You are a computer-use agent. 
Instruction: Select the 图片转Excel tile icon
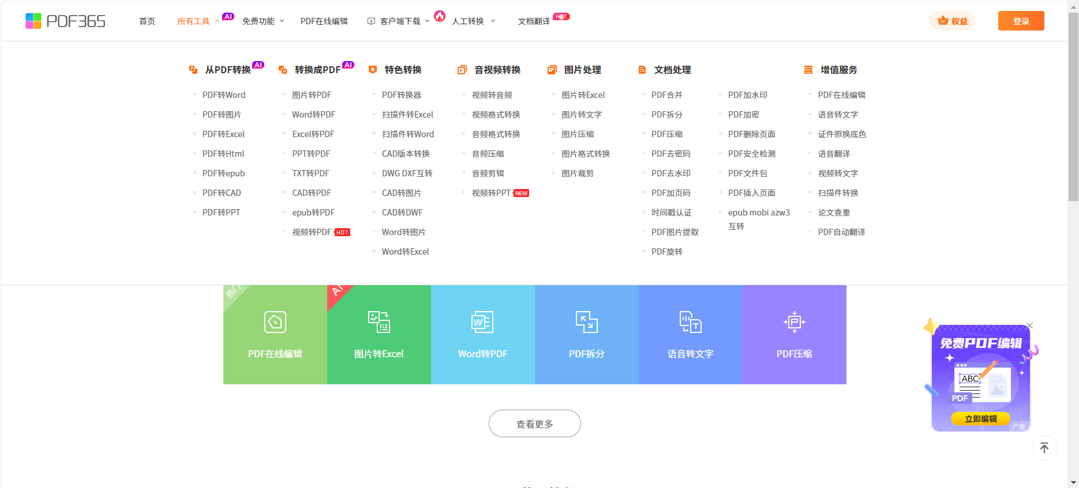379,322
